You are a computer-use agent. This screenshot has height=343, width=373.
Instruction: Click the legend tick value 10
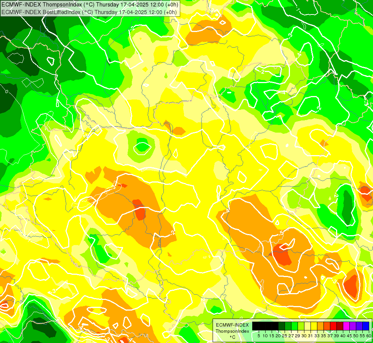pos(265,336)
